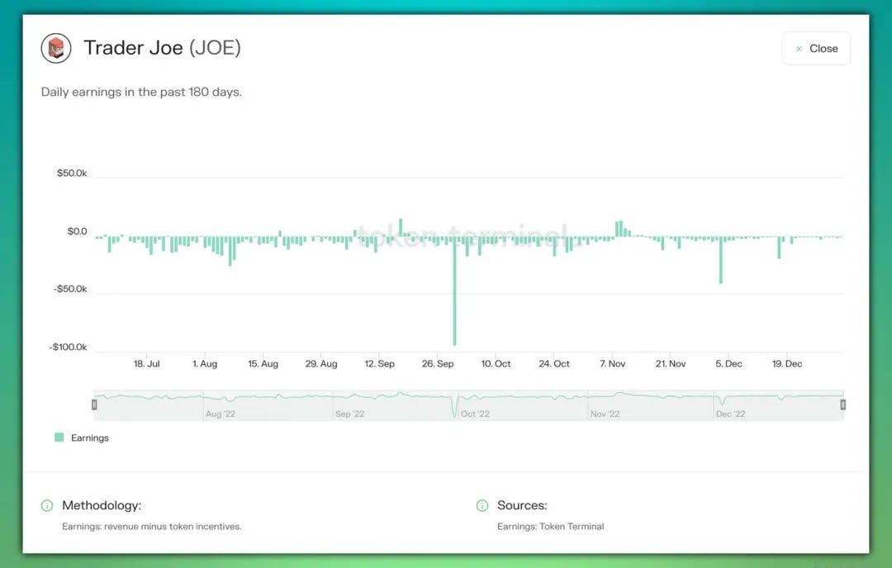The height and width of the screenshot is (568, 892).
Task: Click the '10. Oct' axis label
Action: point(496,363)
